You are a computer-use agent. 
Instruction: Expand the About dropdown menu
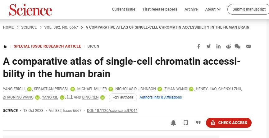213,9
